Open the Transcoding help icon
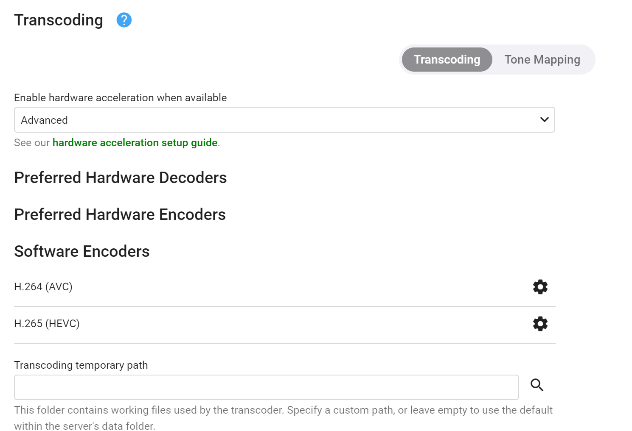The height and width of the screenshot is (431, 632). [x=124, y=20]
